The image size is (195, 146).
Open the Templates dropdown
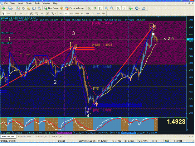(144, 8)
